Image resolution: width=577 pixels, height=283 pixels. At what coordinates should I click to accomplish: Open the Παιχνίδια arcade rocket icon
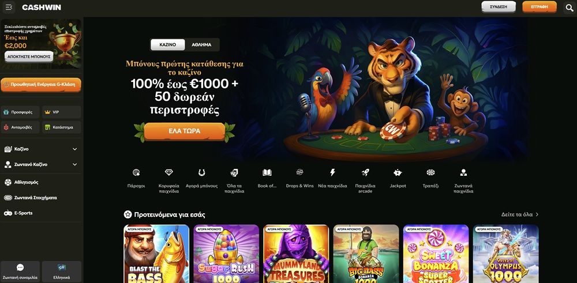pos(365,172)
